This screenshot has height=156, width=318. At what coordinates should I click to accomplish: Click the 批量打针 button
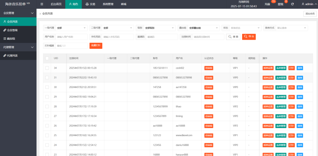96,46
